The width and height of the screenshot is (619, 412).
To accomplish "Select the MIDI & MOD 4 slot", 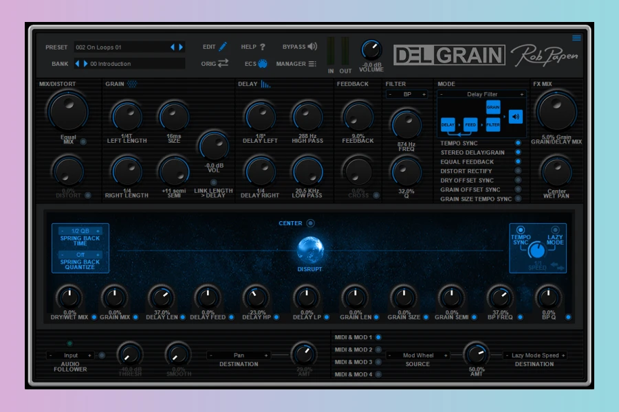I will tap(378, 374).
